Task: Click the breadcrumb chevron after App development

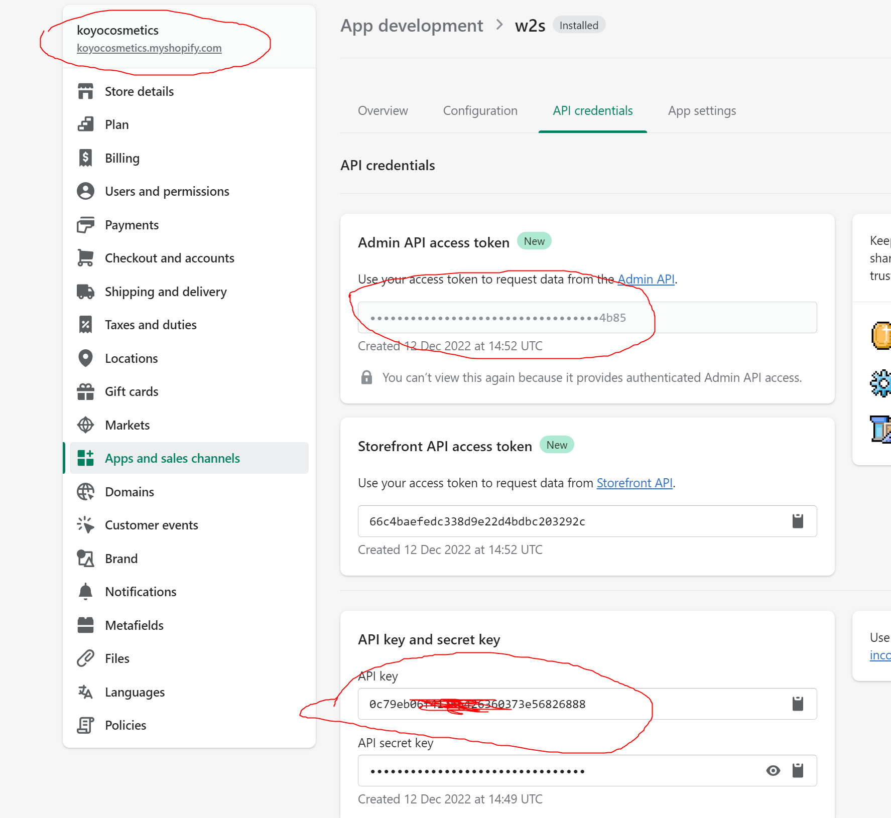Action: click(499, 25)
